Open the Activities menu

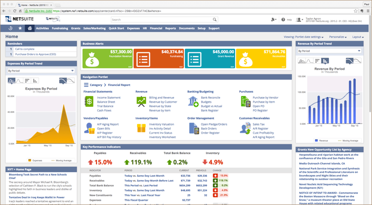42,28
